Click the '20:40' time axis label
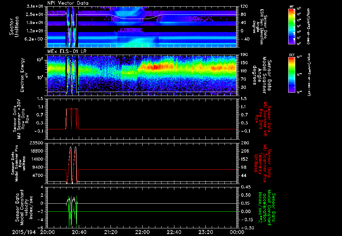The width and height of the screenshot is (342, 236). coord(79,232)
